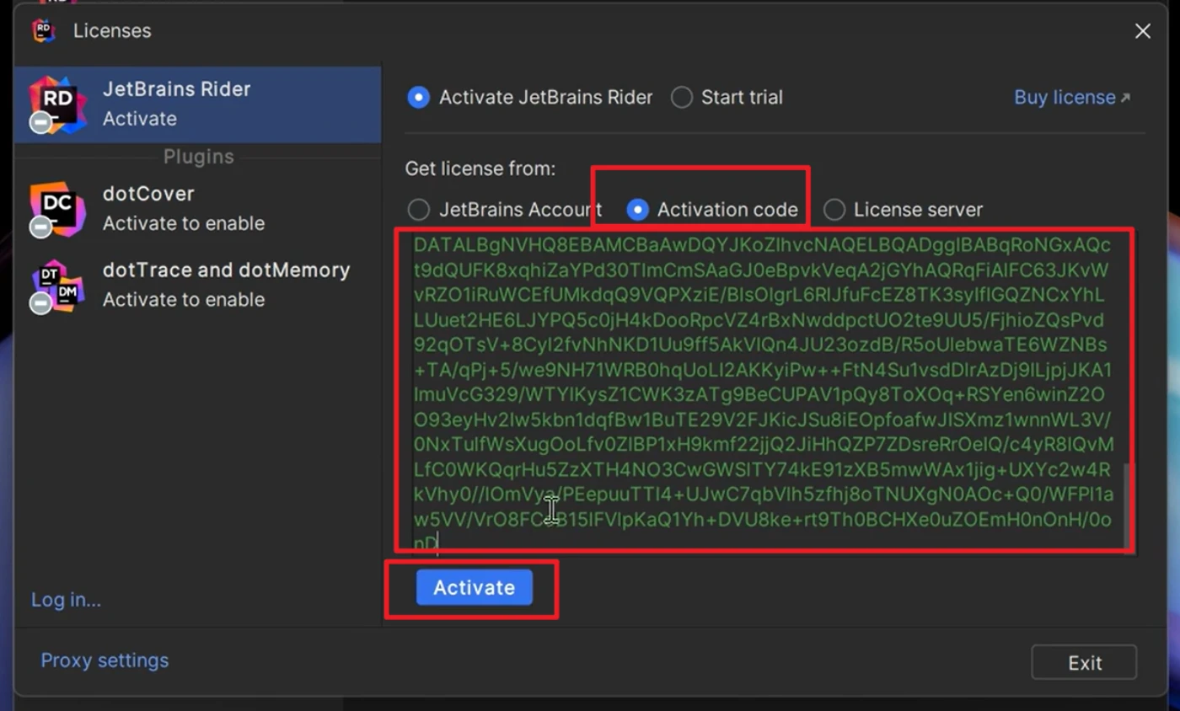Select the Activation code radio option

[x=712, y=210]
